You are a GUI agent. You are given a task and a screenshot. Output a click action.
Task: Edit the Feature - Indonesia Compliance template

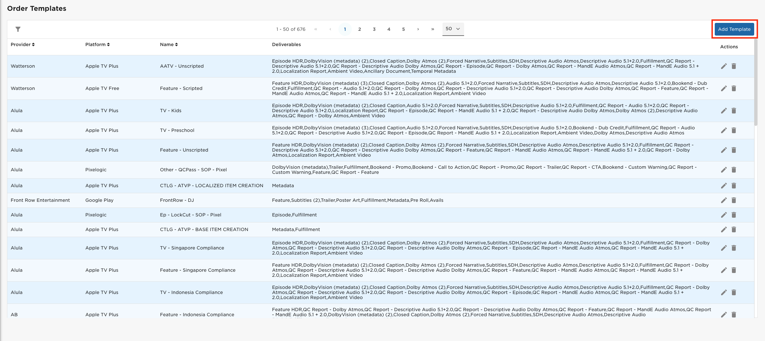(x=724, y=315)
